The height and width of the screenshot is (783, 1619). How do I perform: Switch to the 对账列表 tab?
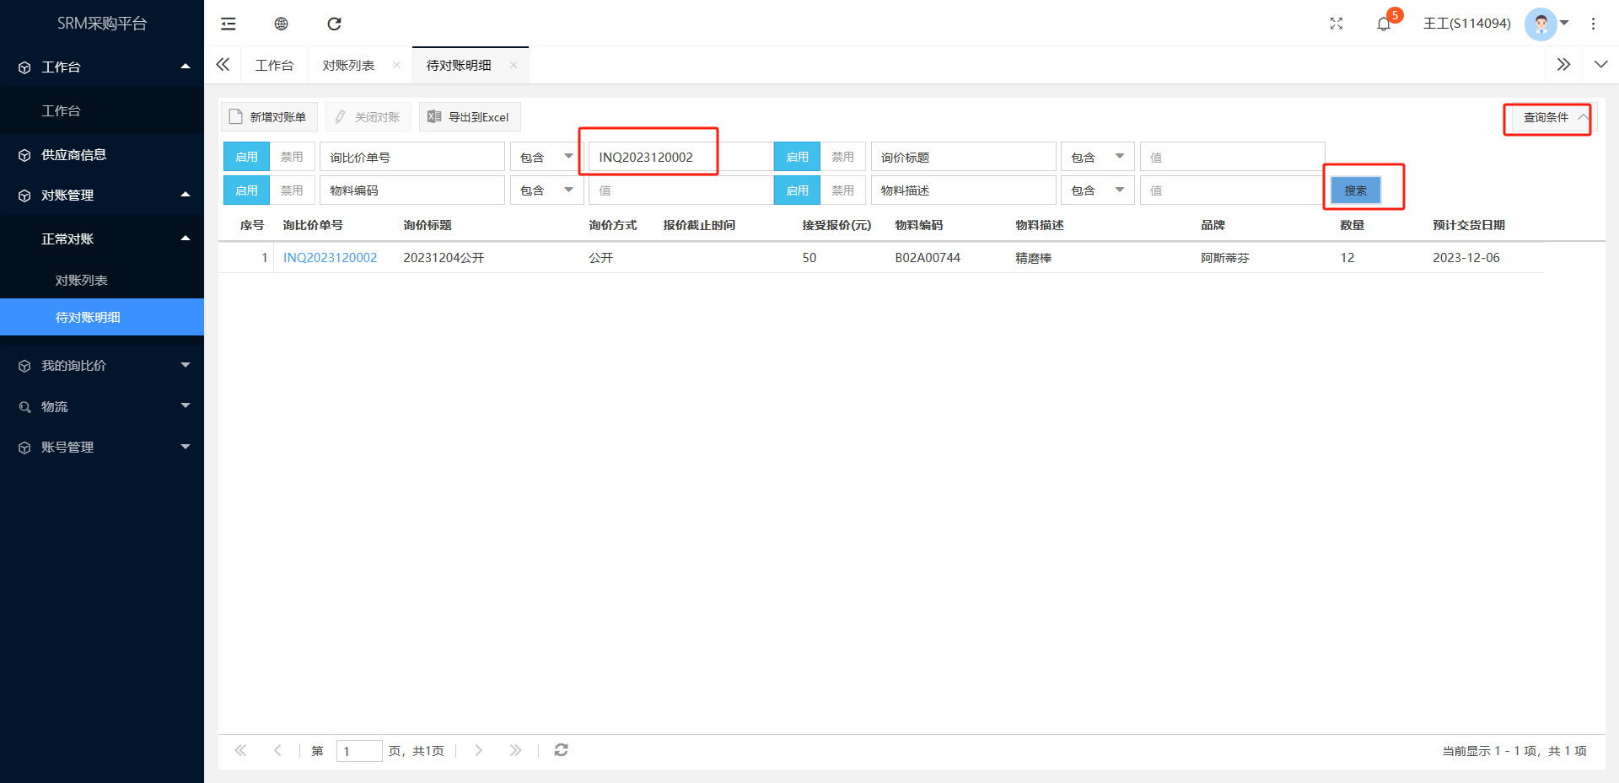[348, 65]
